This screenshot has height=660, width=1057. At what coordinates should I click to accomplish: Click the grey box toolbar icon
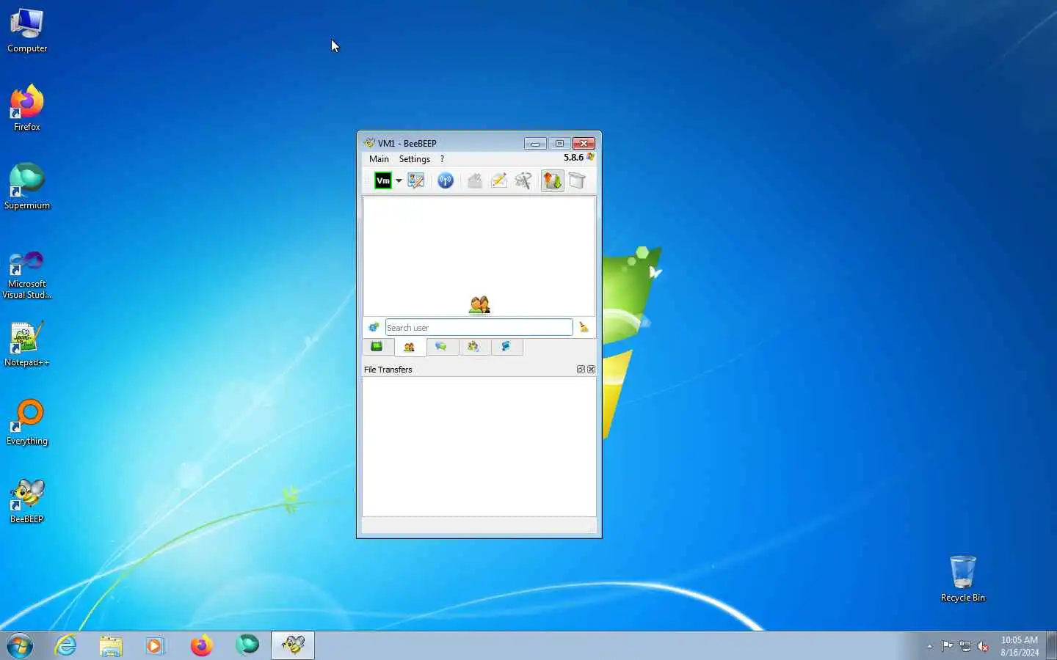(x=577, y=180)
